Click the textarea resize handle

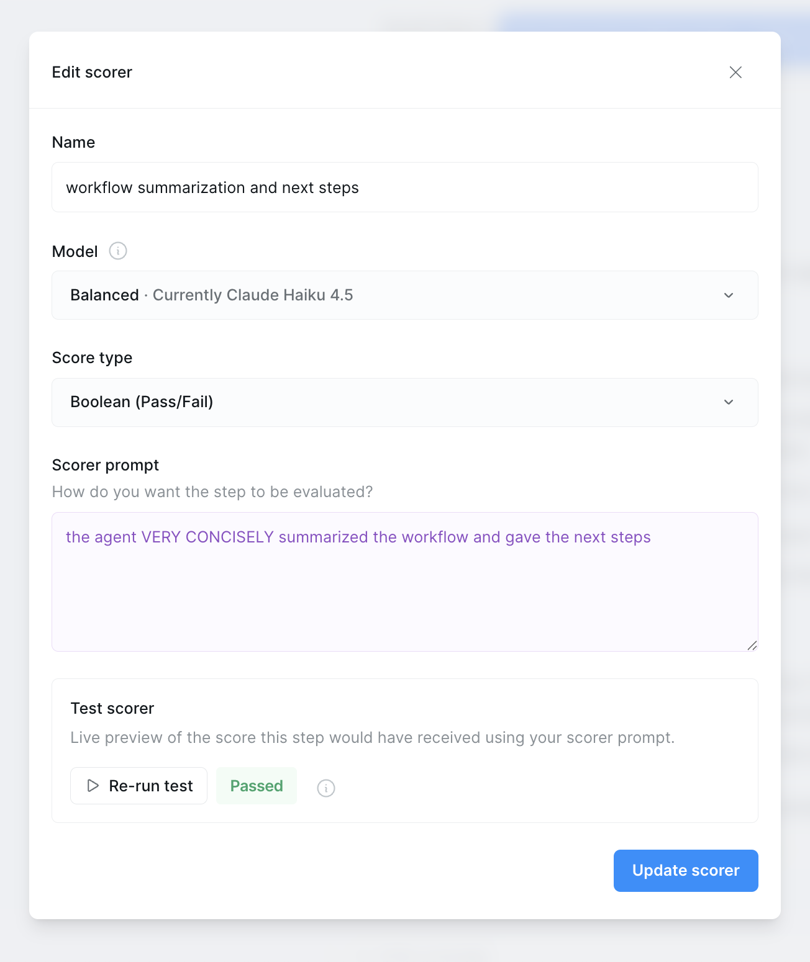click(753, 645)
